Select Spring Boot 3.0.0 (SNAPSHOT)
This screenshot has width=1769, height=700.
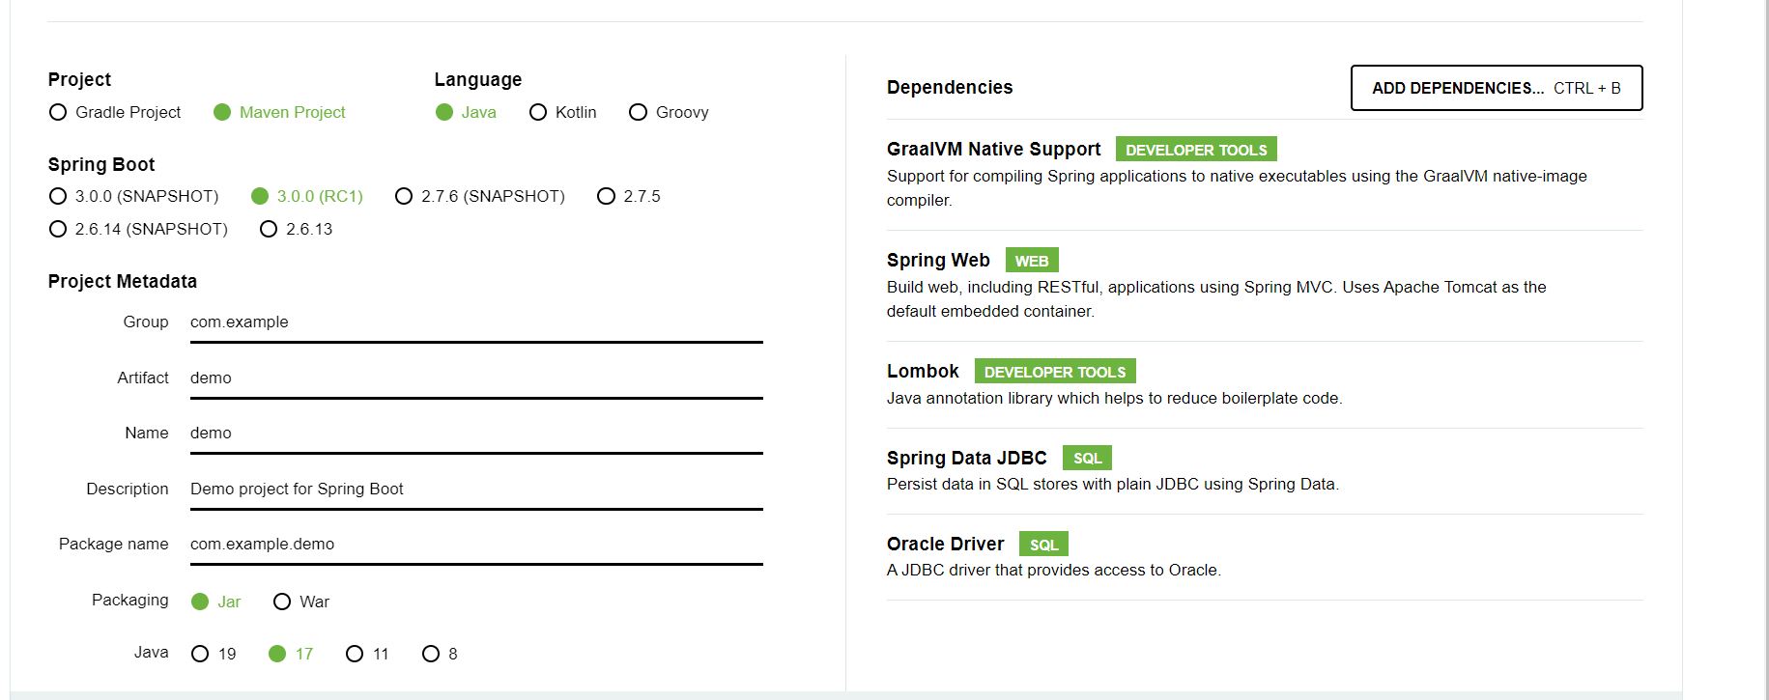[133, 196]
